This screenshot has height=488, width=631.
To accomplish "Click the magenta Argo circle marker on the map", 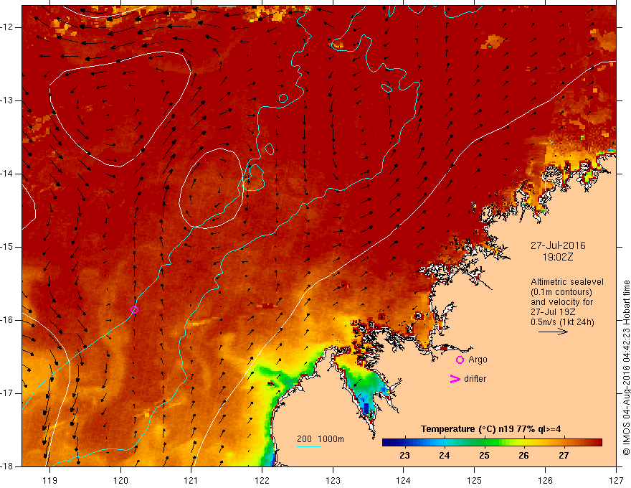I will point(134,309).
